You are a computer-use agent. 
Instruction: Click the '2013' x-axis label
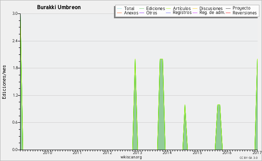pyautogui.click(x=137, y=152)
